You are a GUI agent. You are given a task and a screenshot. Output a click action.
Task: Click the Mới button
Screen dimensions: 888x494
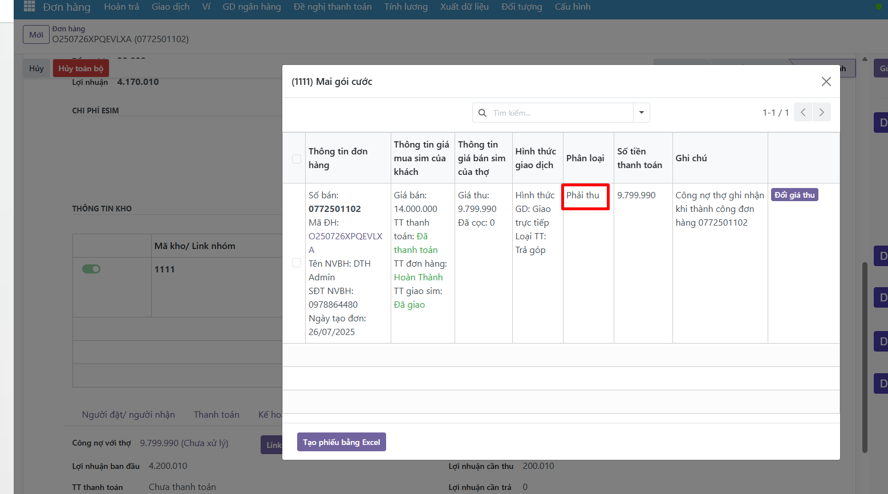tap(36, 35)
